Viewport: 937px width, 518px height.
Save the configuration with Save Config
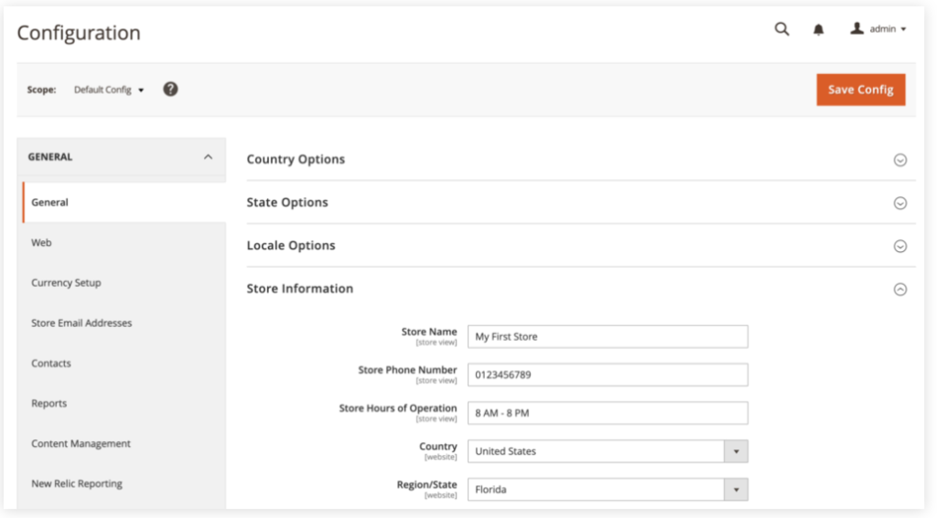click(860, 90)
